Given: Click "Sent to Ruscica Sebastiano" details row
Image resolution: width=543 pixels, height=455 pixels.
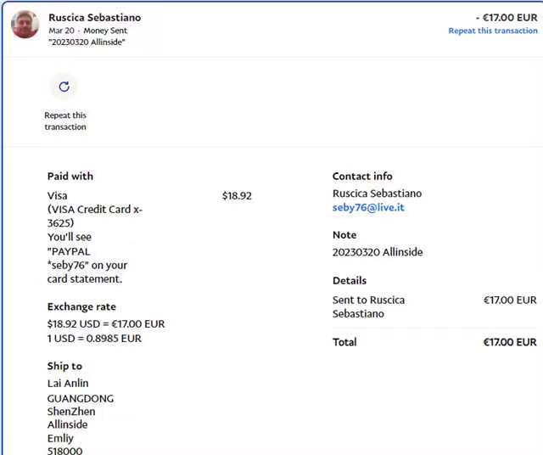Looking at the screenshot, I should [x=368, y=306].
